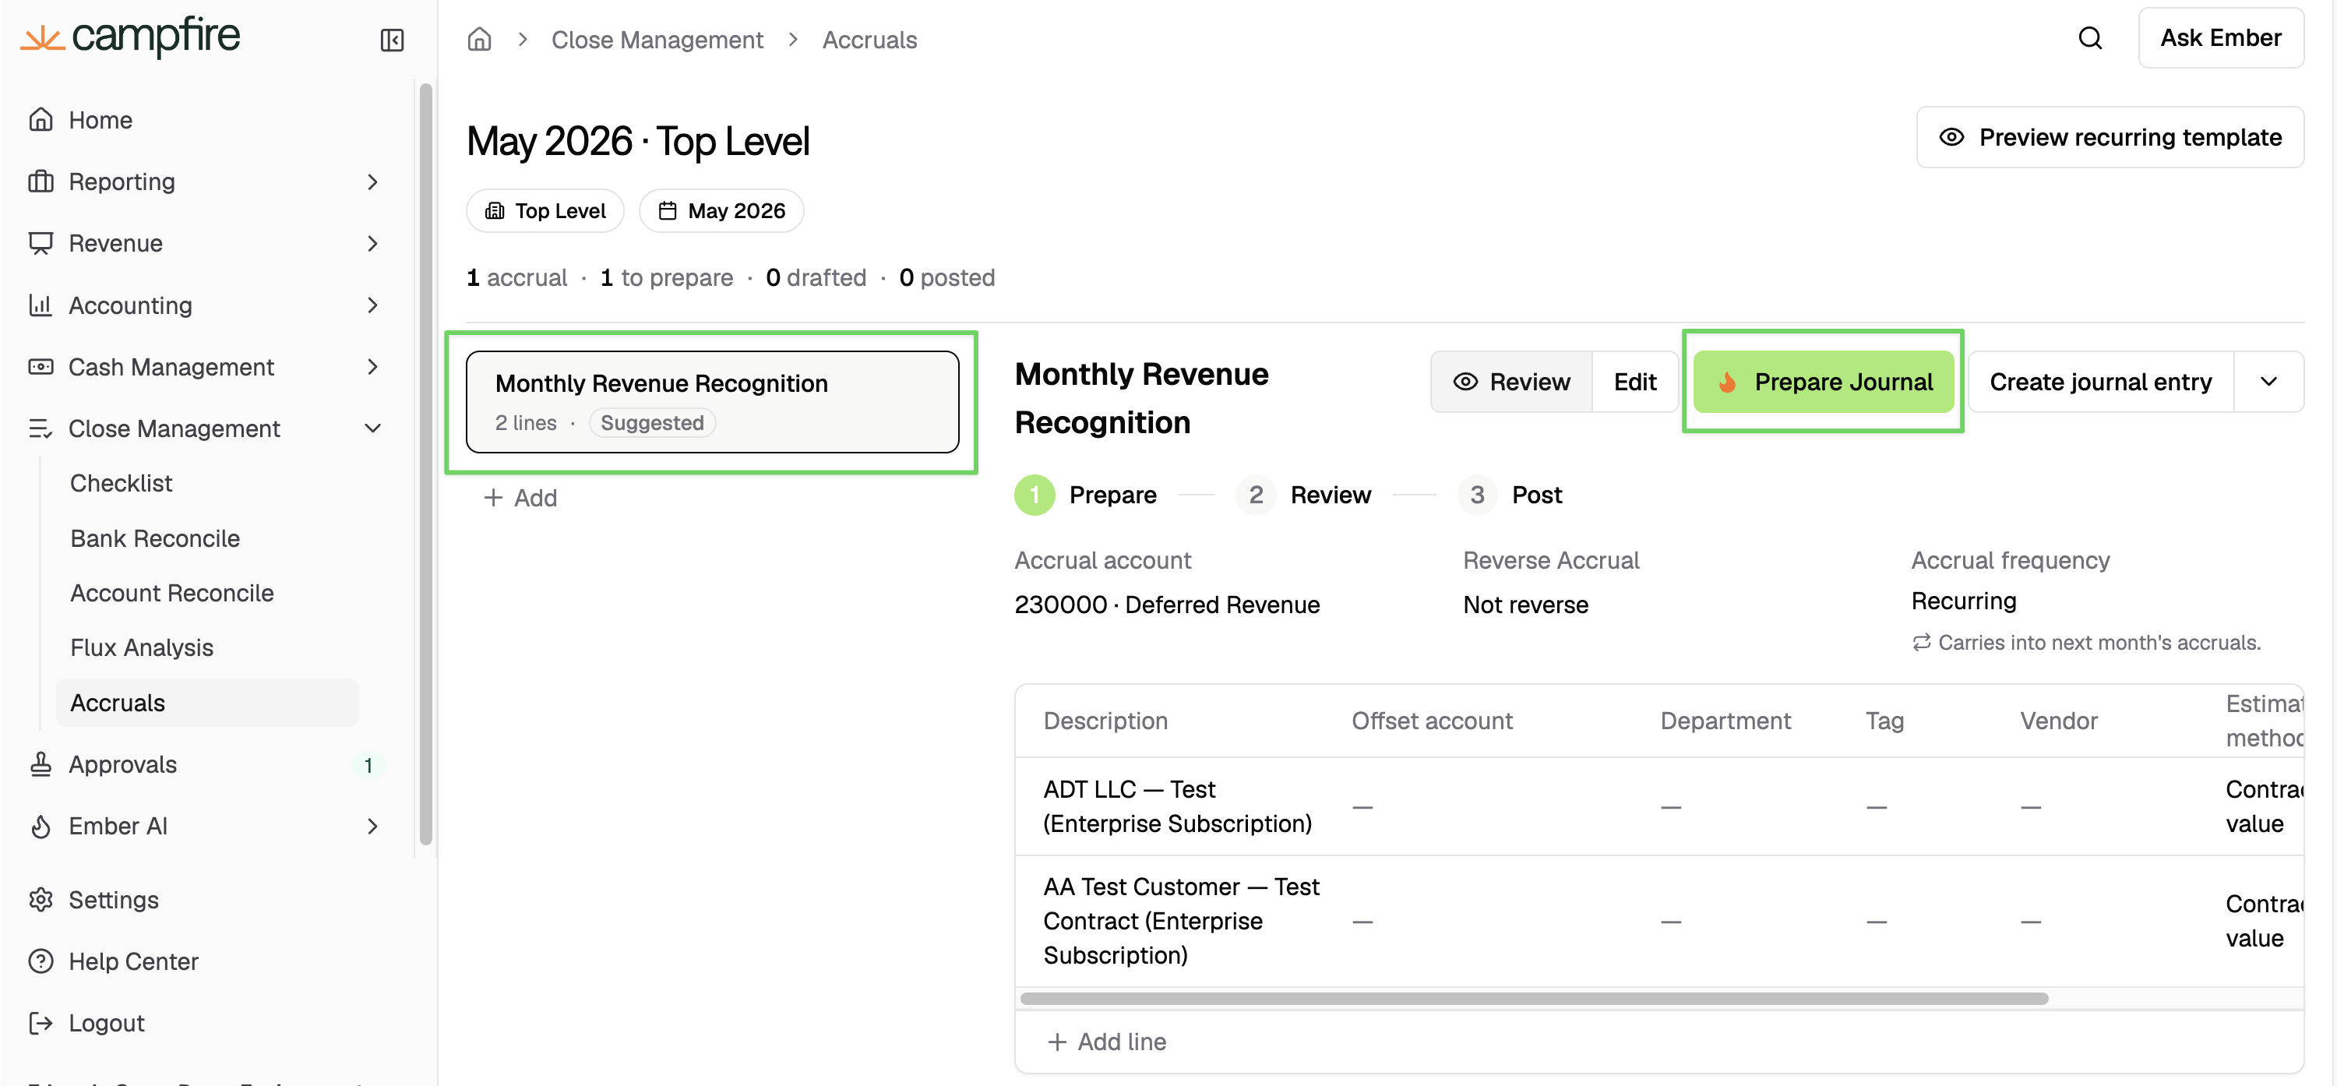2337x1086 pixels.
Task: Click the Prepare Journal button
Action: (1824, 382)
